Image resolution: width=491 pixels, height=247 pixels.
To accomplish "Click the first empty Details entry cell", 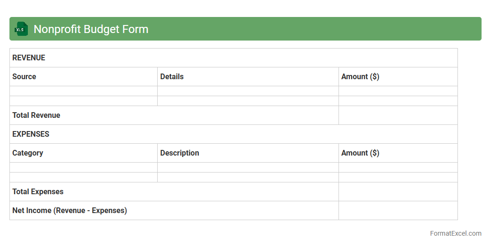I will (x=247, y=91).
